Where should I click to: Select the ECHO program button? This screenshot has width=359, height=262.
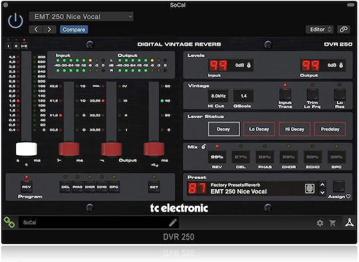point(102,187)
